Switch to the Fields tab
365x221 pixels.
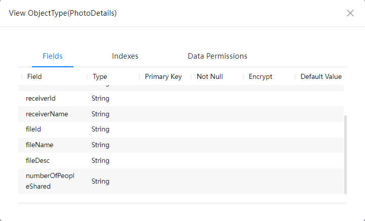click(53, 56)
